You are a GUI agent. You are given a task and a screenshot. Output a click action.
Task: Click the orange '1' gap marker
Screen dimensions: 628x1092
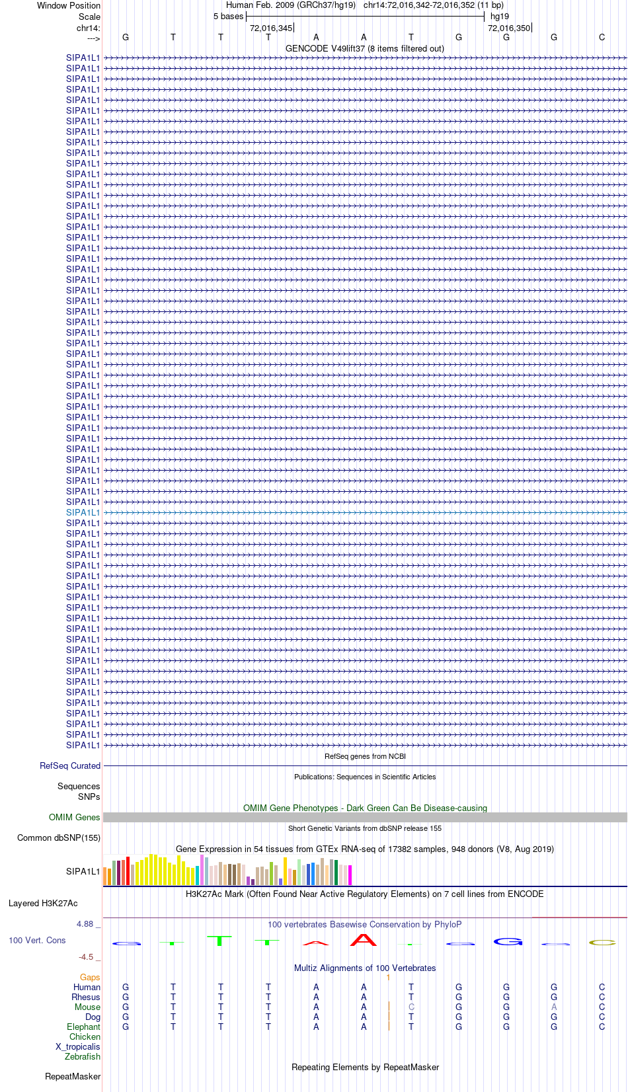click(x=388, y=977)
